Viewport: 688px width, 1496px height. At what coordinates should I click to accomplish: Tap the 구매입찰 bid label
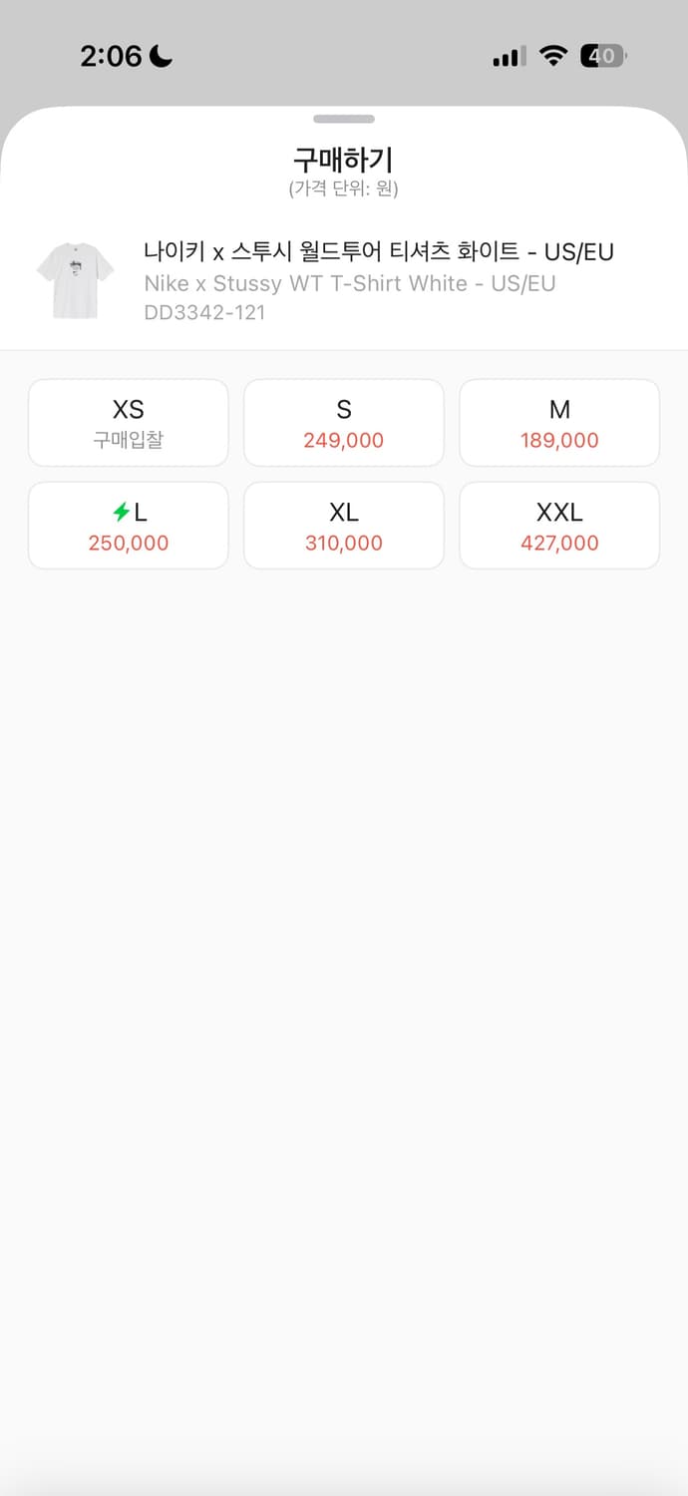pyautogui.click(x=129, y=441)
